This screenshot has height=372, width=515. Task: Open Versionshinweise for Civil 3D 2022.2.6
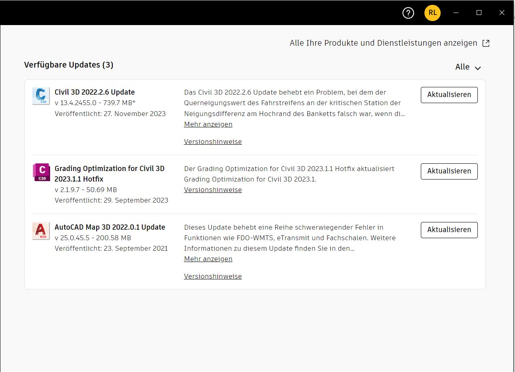213,142
